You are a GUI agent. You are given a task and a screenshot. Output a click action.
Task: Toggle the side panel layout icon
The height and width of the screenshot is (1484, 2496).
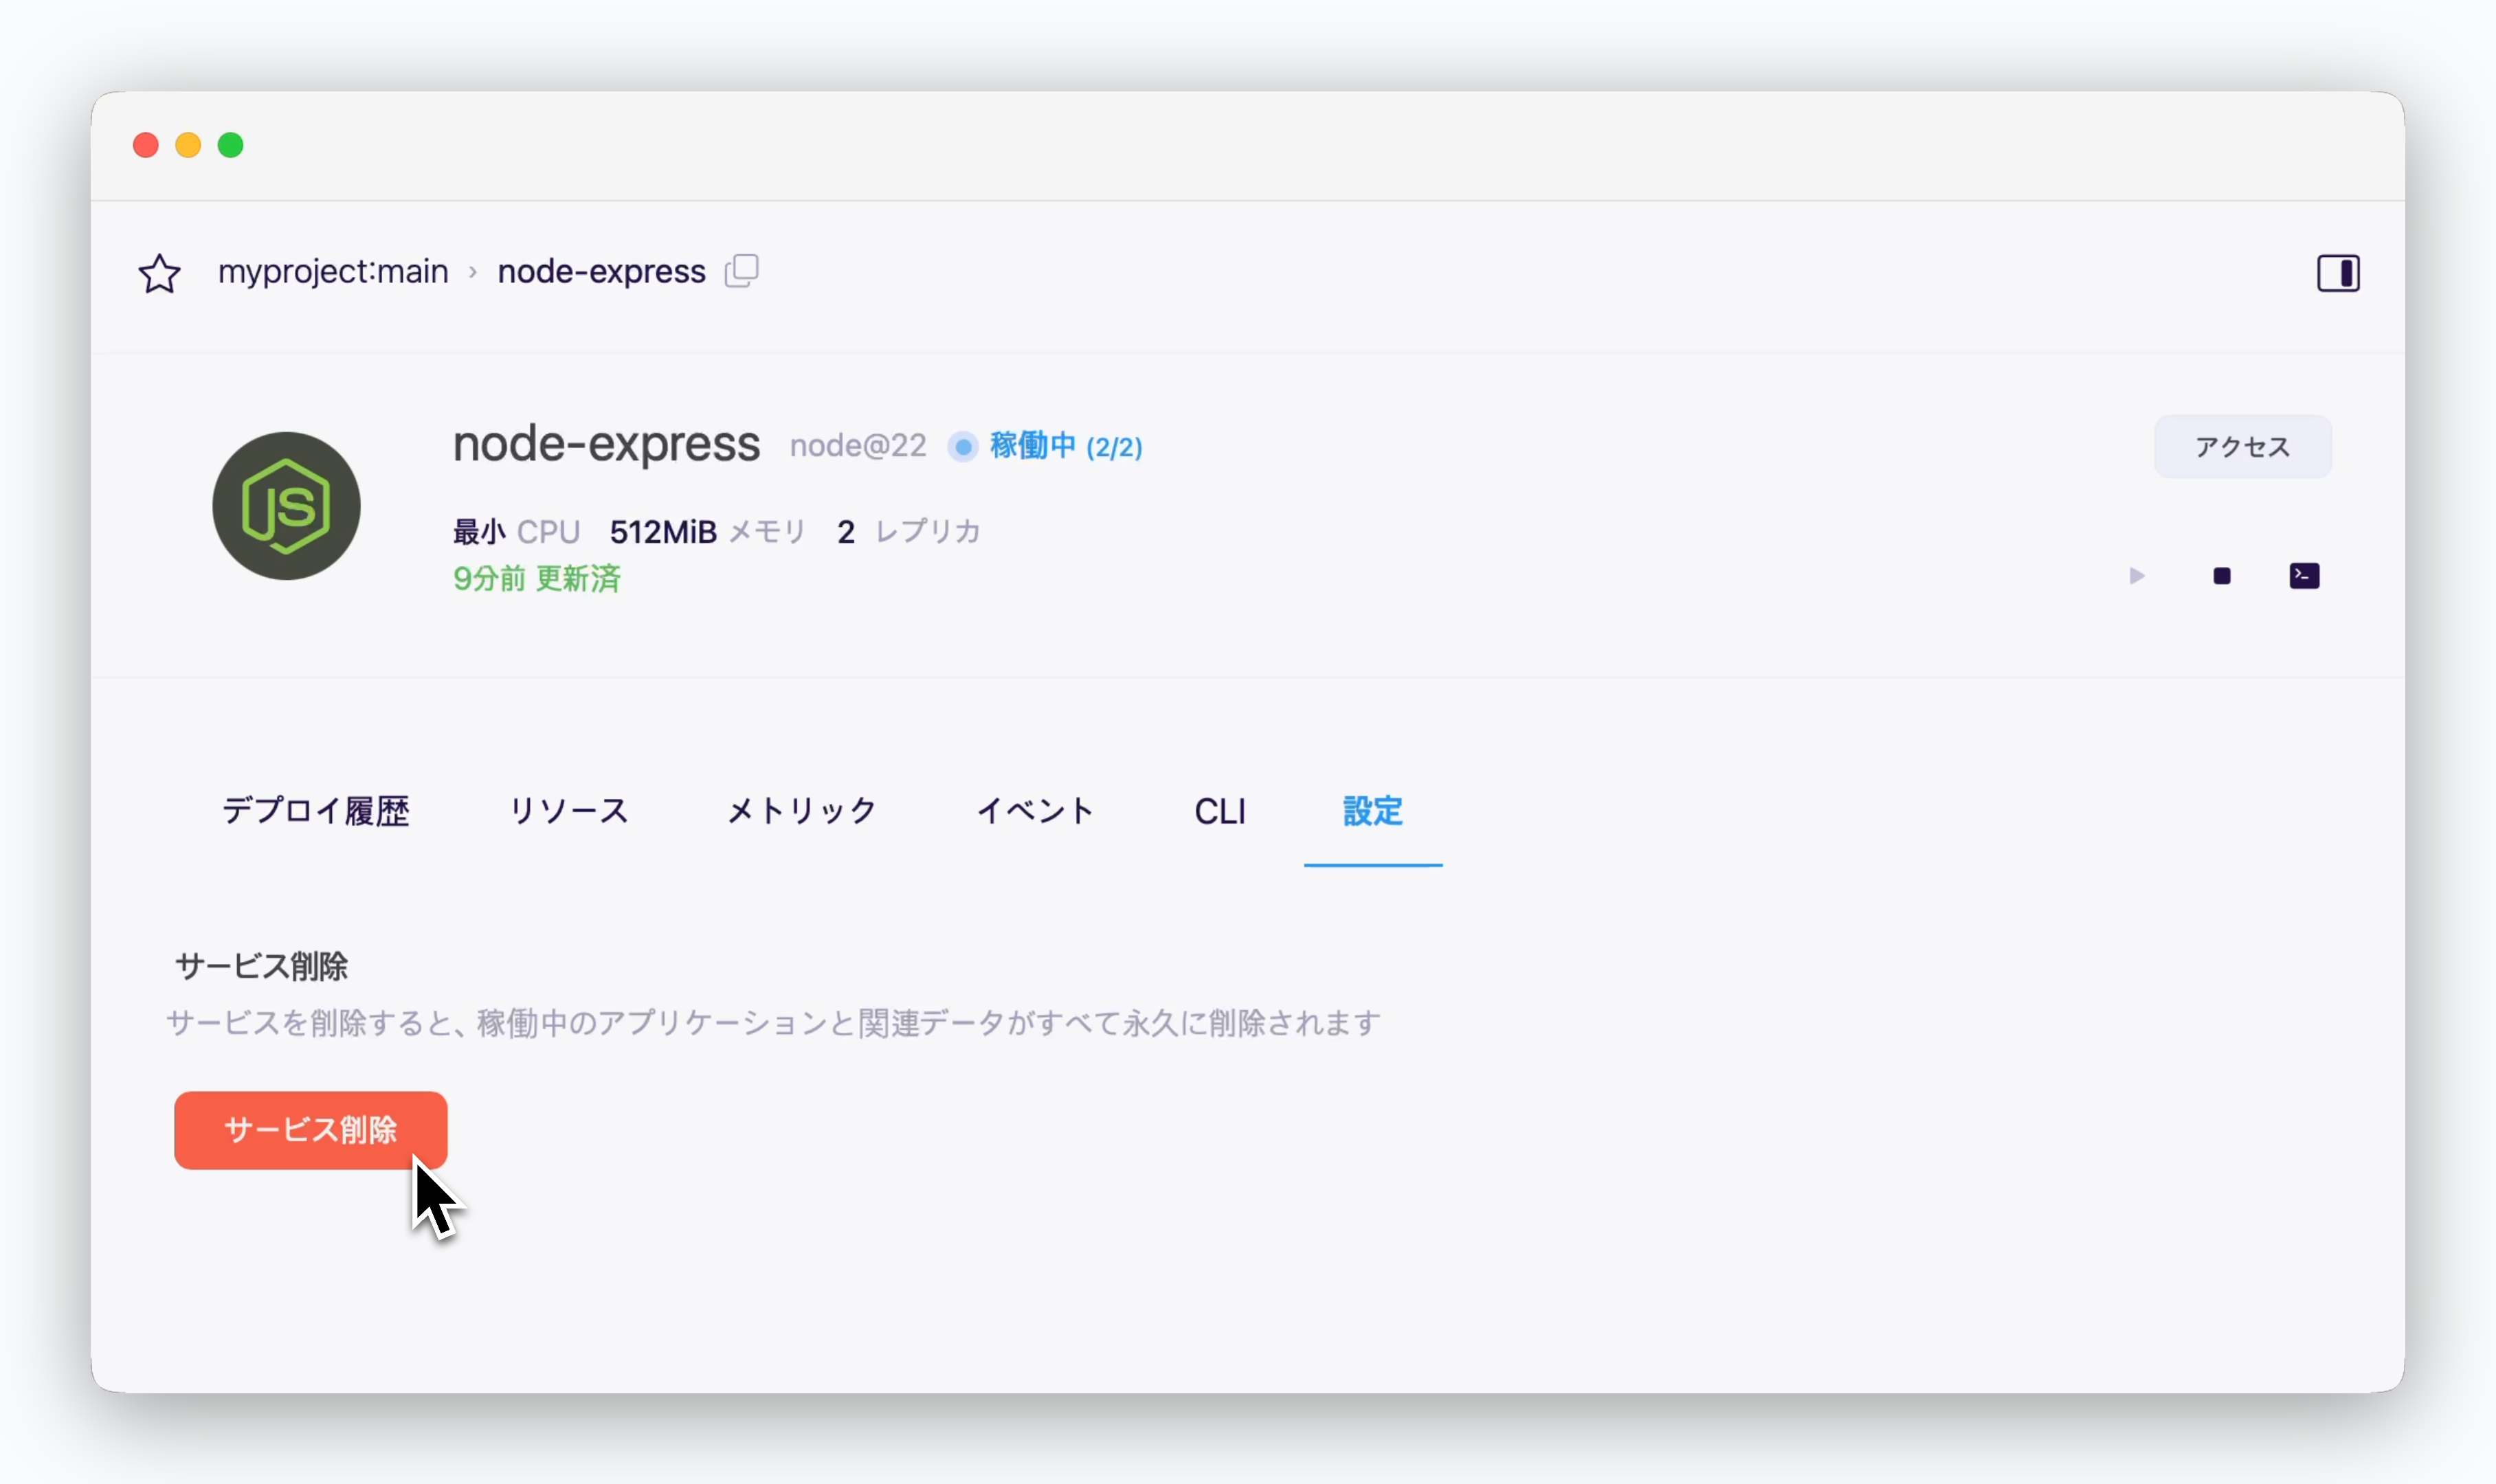pos(2338,273)
